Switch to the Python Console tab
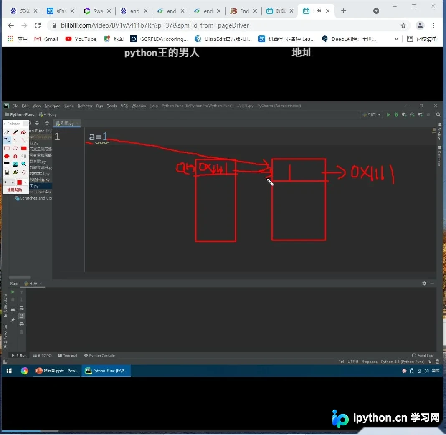Viewport: 446px width, 435px height. [x=99, y=355]
